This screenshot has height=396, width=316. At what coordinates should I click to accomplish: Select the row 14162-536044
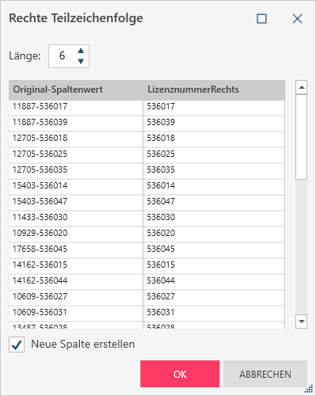point(147,281)
